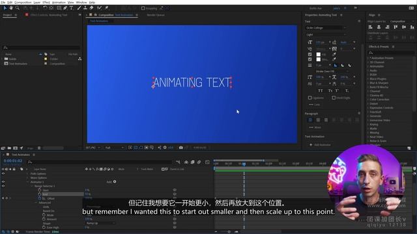Open the Effect menu
Screen dimensions: 417x234
pyautogui.click(x=46, y=2)
